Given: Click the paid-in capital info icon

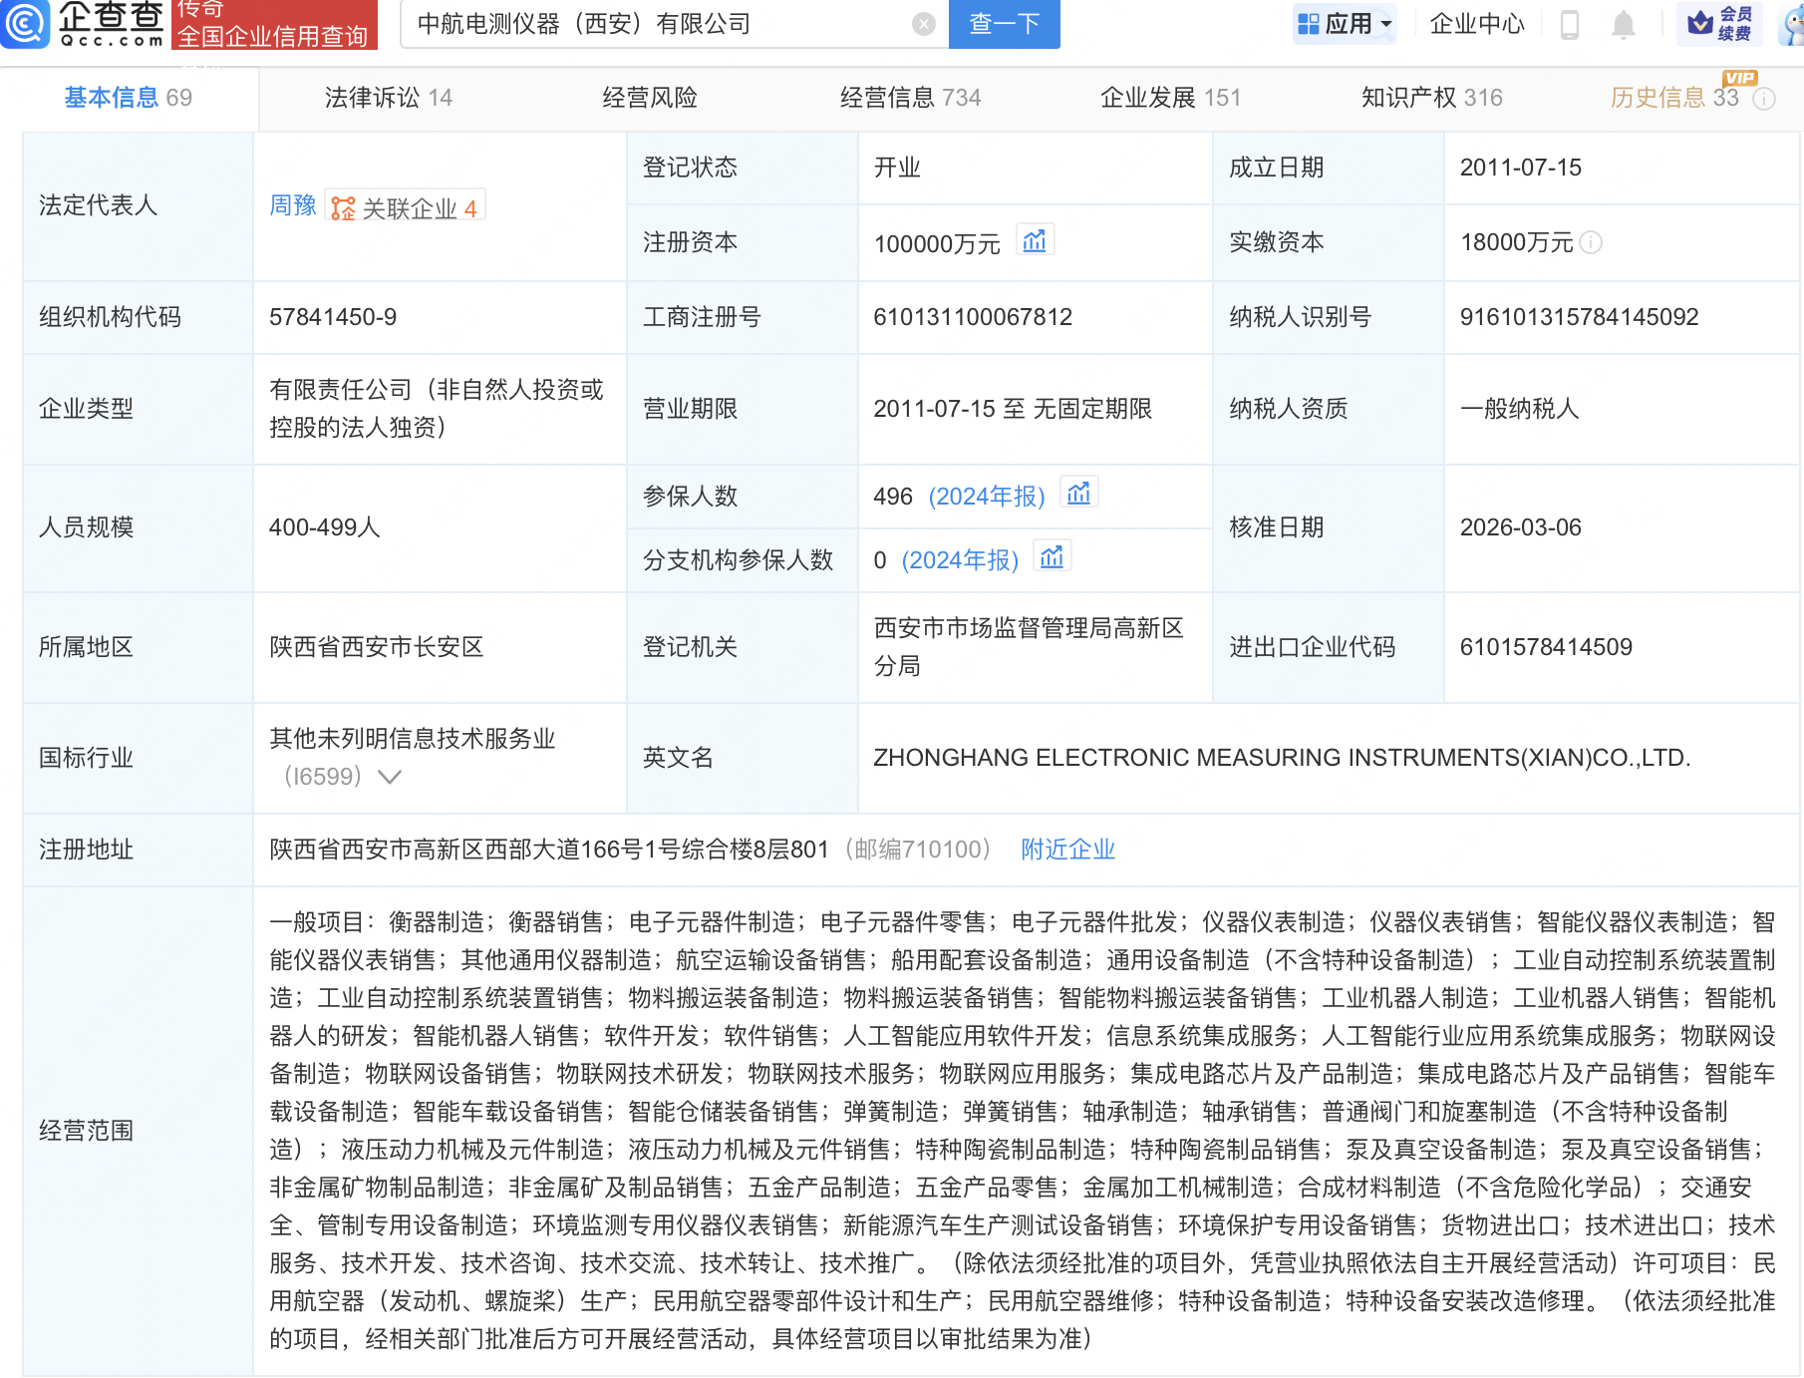Looking at the screenshot, I should coord(1592,242).
